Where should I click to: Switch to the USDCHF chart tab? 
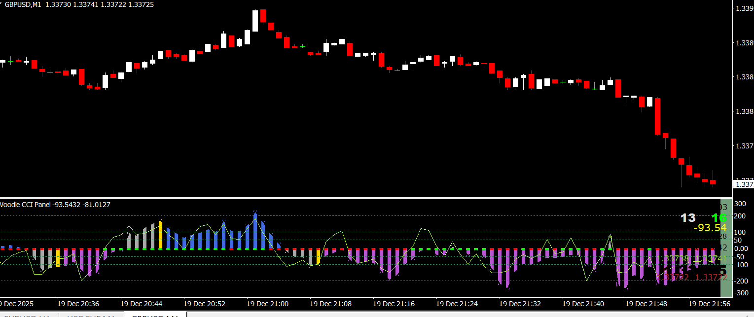pyautogui.click(x=91, y=316)
